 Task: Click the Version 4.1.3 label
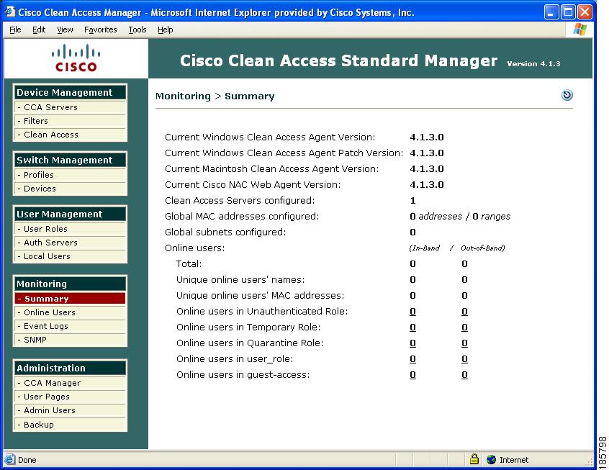(533, 64)
